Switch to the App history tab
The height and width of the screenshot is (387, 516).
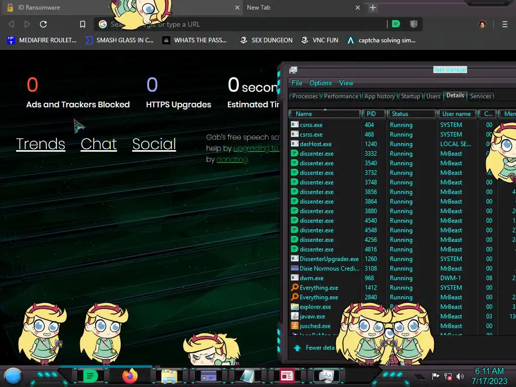click(379, 96)
